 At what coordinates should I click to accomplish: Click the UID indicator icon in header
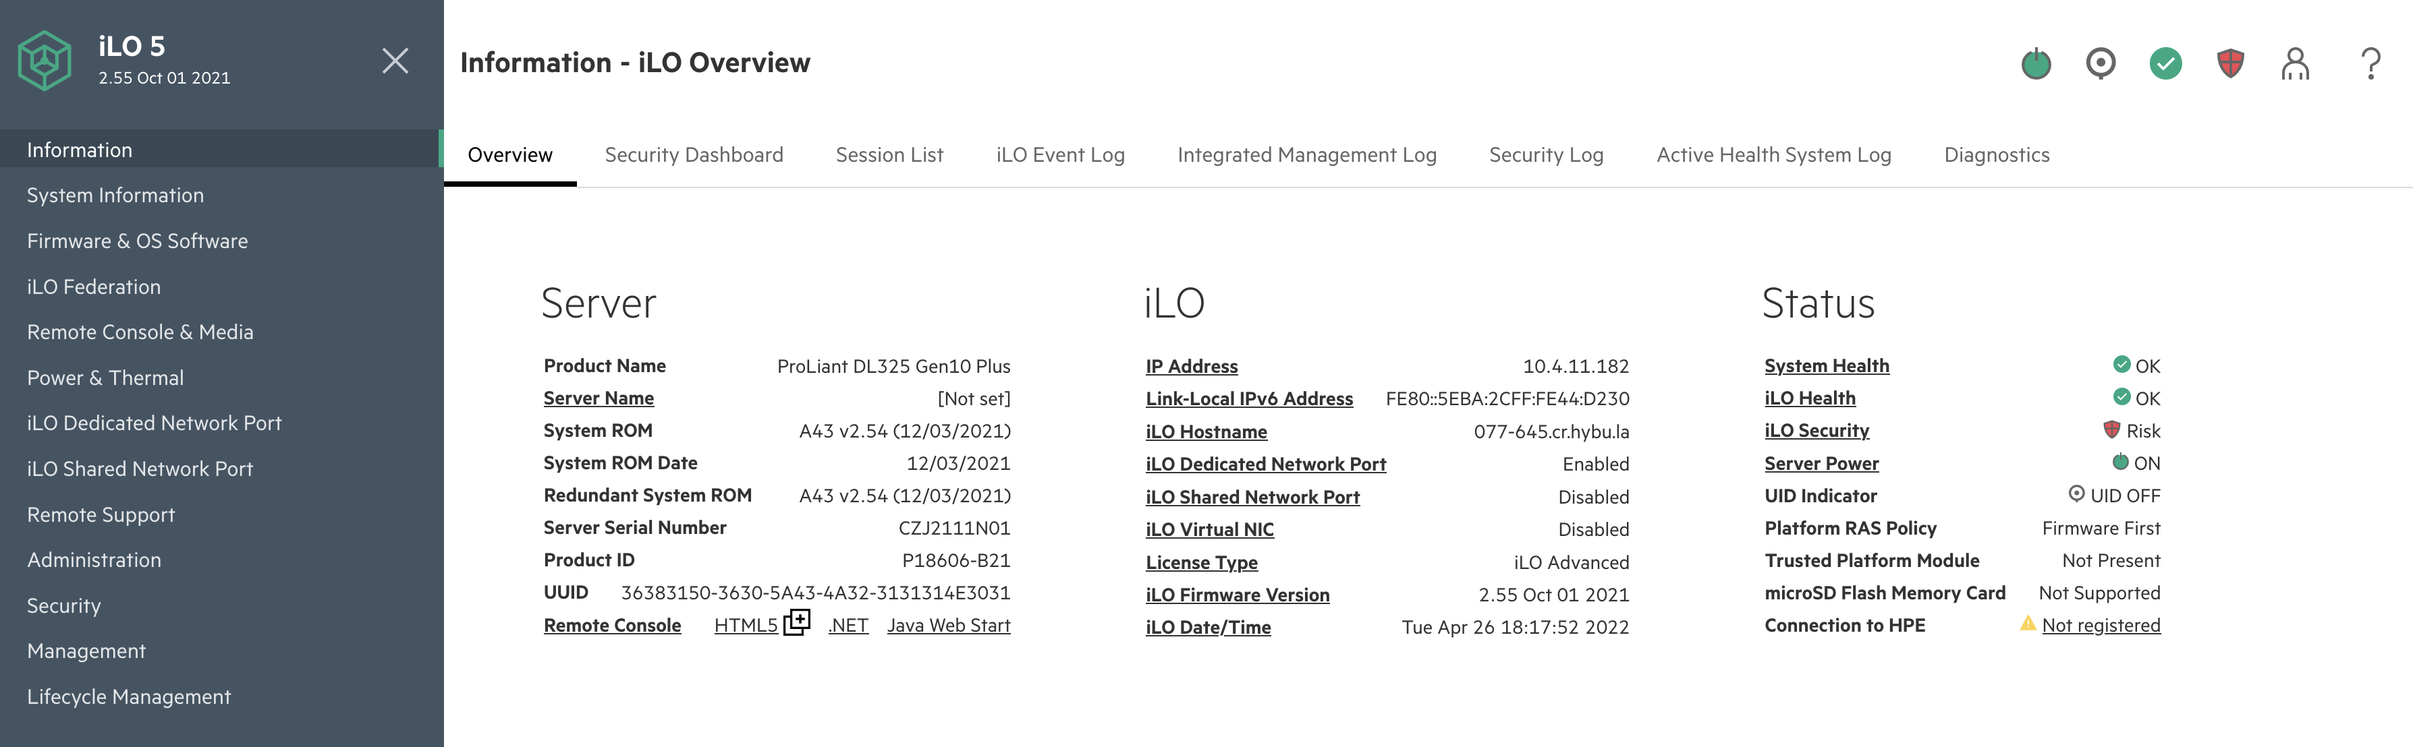(x=2100, y=63)
